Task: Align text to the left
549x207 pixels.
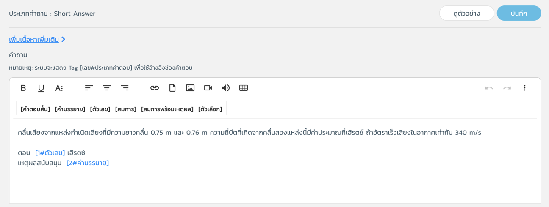Action: (x=89, y=88)
